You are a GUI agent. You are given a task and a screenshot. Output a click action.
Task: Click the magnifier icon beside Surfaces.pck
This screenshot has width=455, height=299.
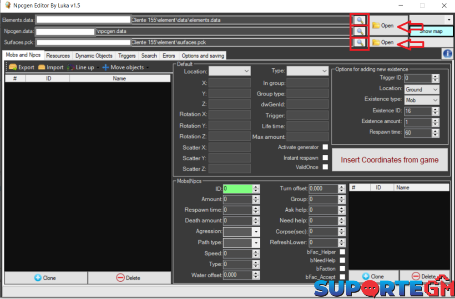click(359, 42)
